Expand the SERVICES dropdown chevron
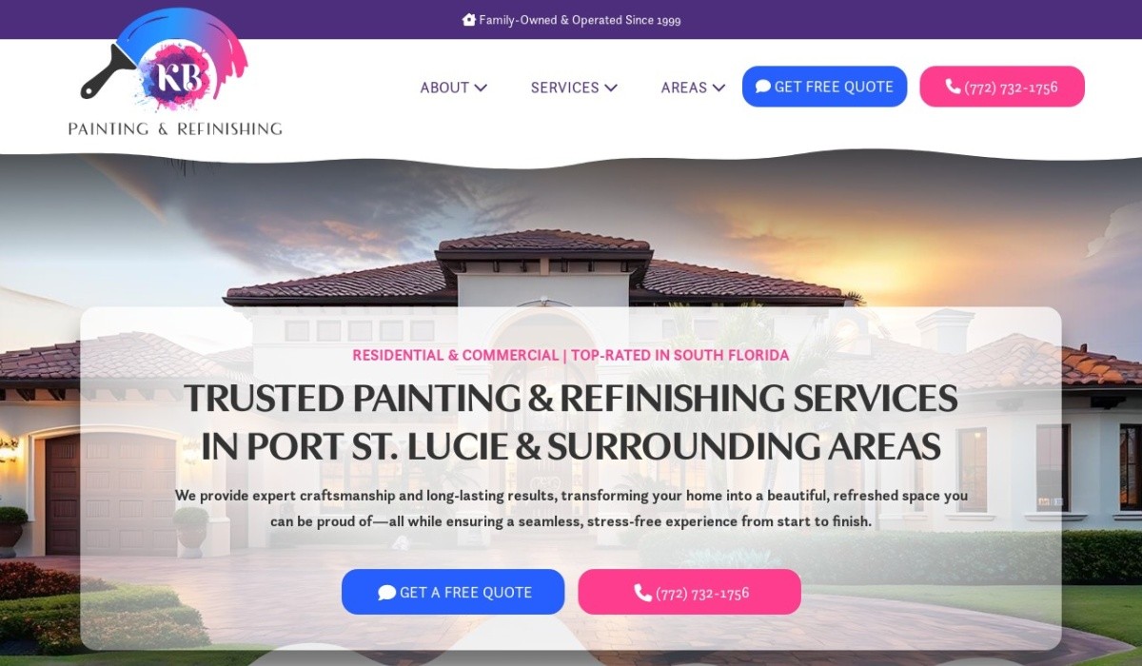 click(x=611, y=88)
